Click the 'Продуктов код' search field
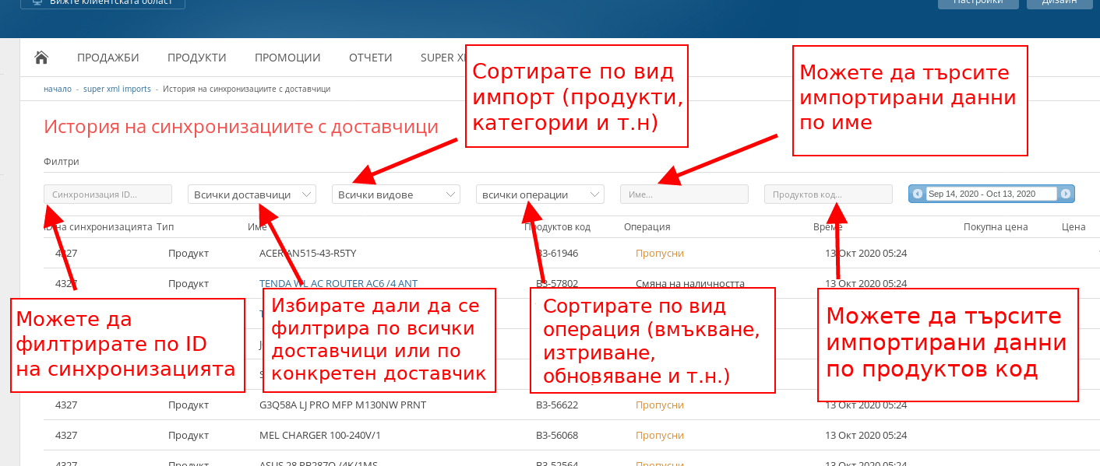This screenshot has height=466, width=1100. tap(828, 194)
